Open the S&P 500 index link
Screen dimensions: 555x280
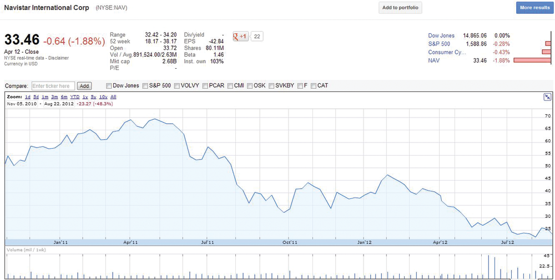point(439,44)
